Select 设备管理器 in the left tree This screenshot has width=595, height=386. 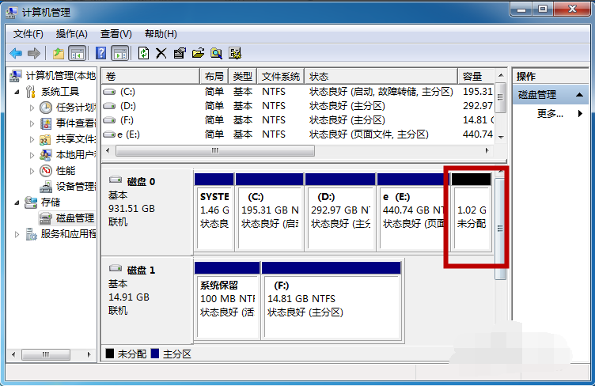click(x=76, y=187)
